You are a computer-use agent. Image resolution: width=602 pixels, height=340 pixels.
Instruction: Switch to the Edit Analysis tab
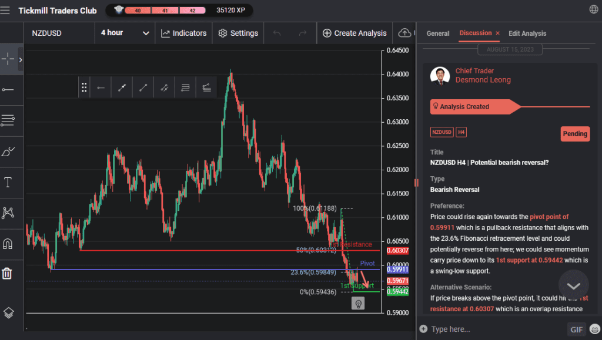point(527,33)
